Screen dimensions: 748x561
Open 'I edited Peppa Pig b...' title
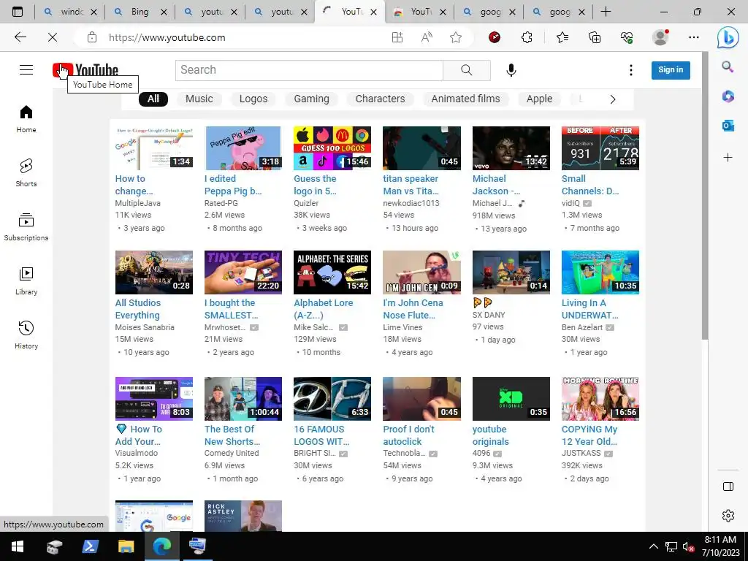(233, 185)
